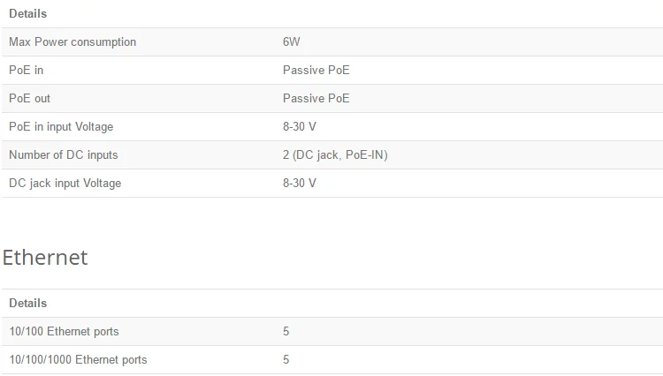
Task: Click the Max Power consumption label
Action: (72, 41)
